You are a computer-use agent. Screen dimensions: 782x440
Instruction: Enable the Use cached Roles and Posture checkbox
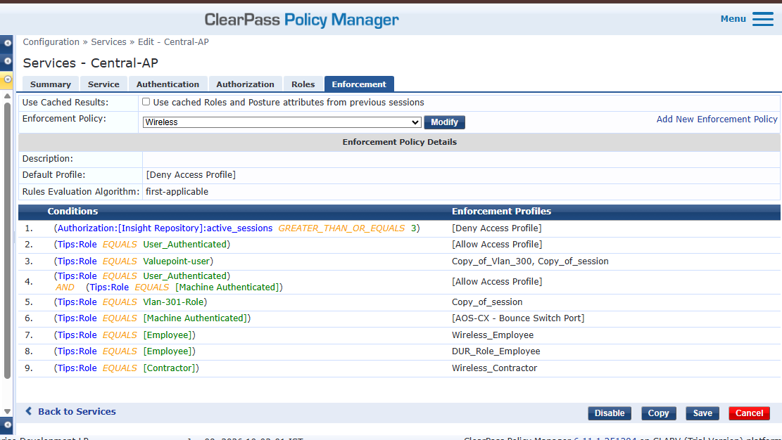(146, 102)
